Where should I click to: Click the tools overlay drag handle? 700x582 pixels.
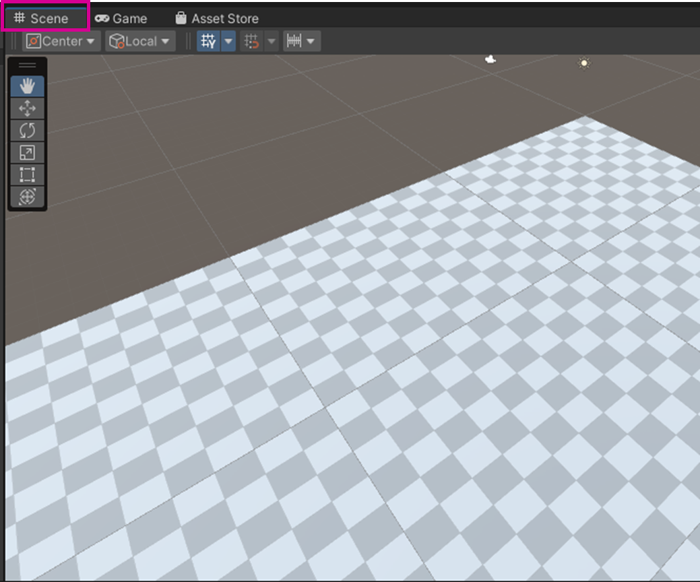click(x=27, y=65)
